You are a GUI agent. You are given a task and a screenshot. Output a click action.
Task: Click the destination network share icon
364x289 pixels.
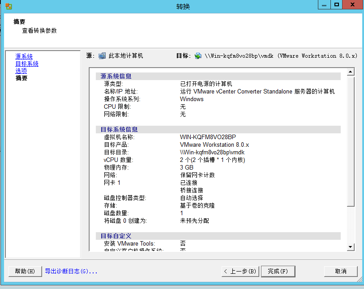[x=198, y=56]
